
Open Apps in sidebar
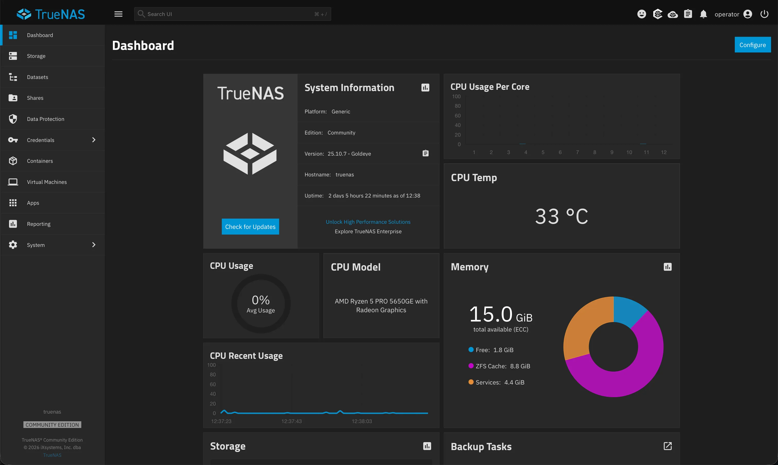52,203
